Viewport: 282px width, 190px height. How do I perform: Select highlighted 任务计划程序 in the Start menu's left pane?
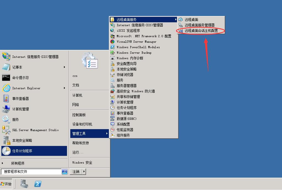[x=34, y=151]
